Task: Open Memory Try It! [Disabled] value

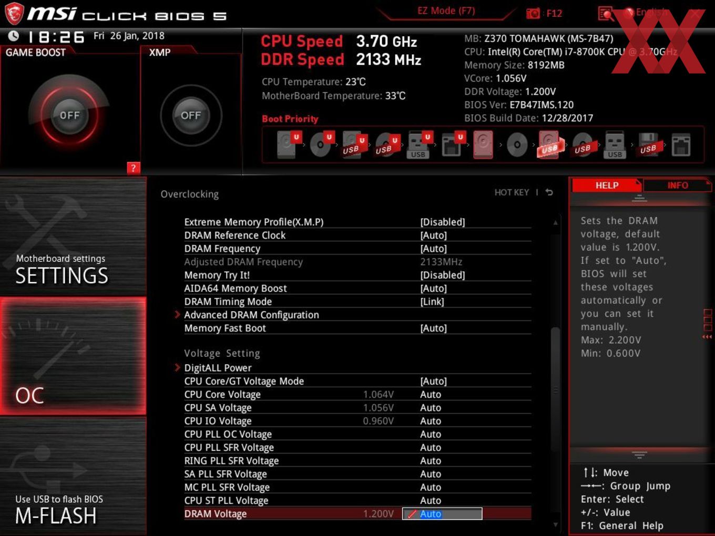Action: (x=443, y=275)
